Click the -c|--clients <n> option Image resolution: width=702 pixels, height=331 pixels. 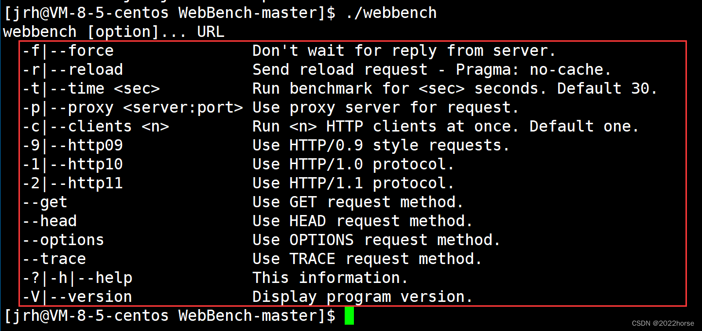pyautogui.click(x=96, y=126)
